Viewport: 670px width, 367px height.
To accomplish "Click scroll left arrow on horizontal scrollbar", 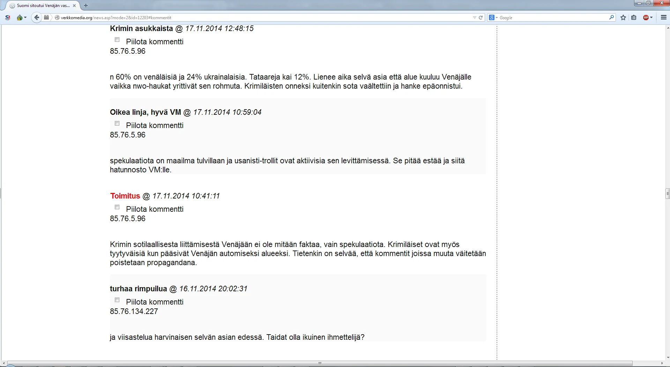I will coord(3,363).
